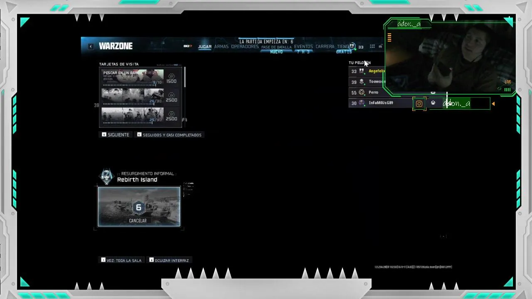Cancel matchmaking with the CANCELAR button
Image resolution: width=532 pixels, height=299 pixels.
(138, 221)
